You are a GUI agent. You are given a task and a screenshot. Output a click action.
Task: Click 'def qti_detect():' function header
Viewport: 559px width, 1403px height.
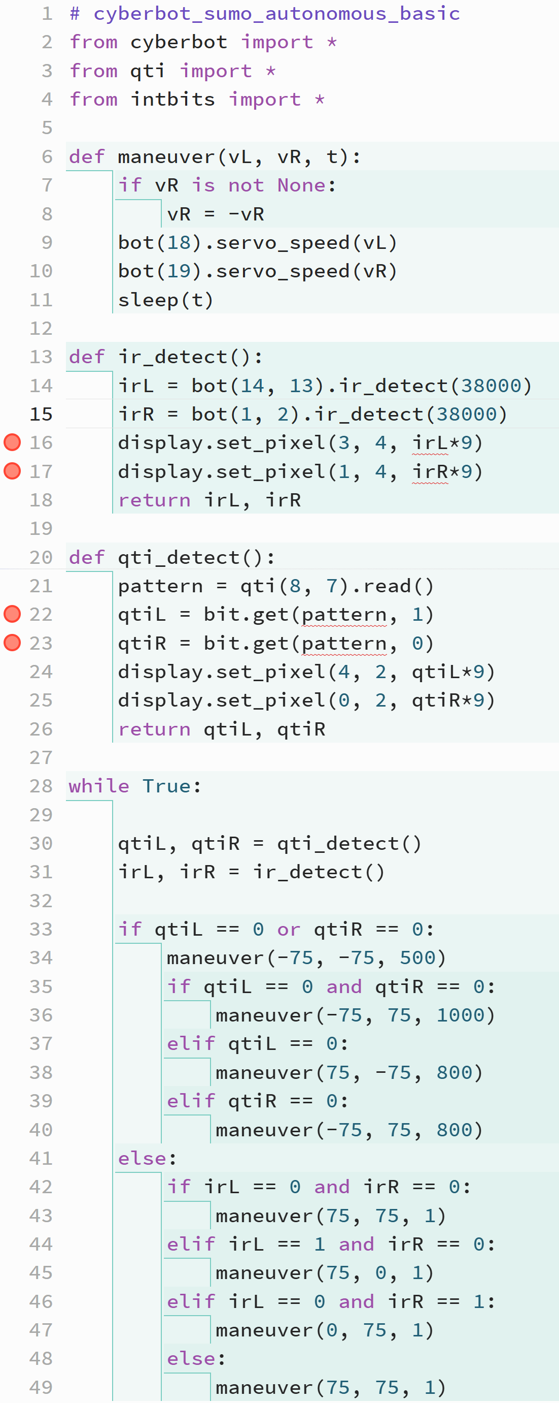pyautogui.click(x=172, y=557)
